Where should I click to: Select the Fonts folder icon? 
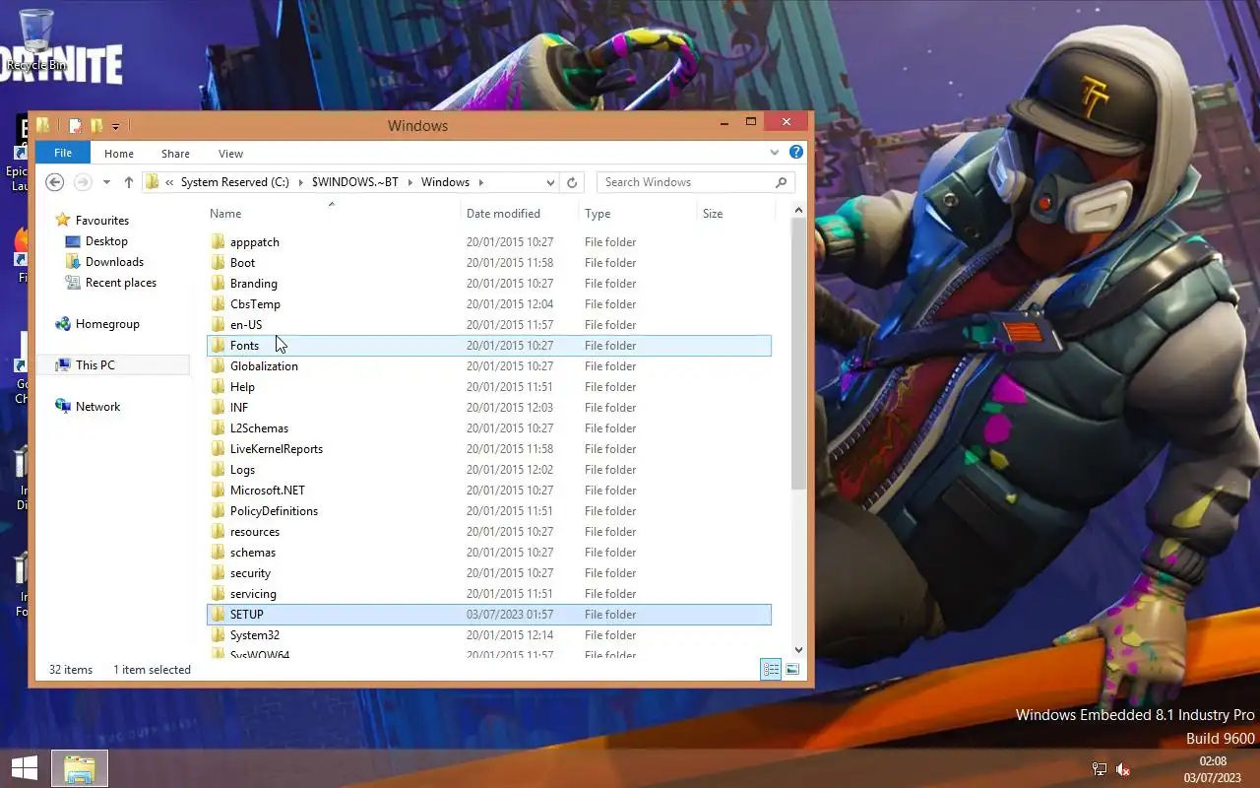(219, 346)
